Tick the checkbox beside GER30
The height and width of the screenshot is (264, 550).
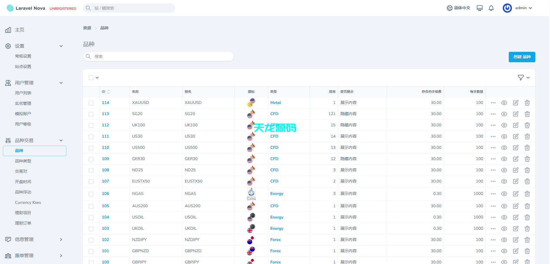(91, 159)
